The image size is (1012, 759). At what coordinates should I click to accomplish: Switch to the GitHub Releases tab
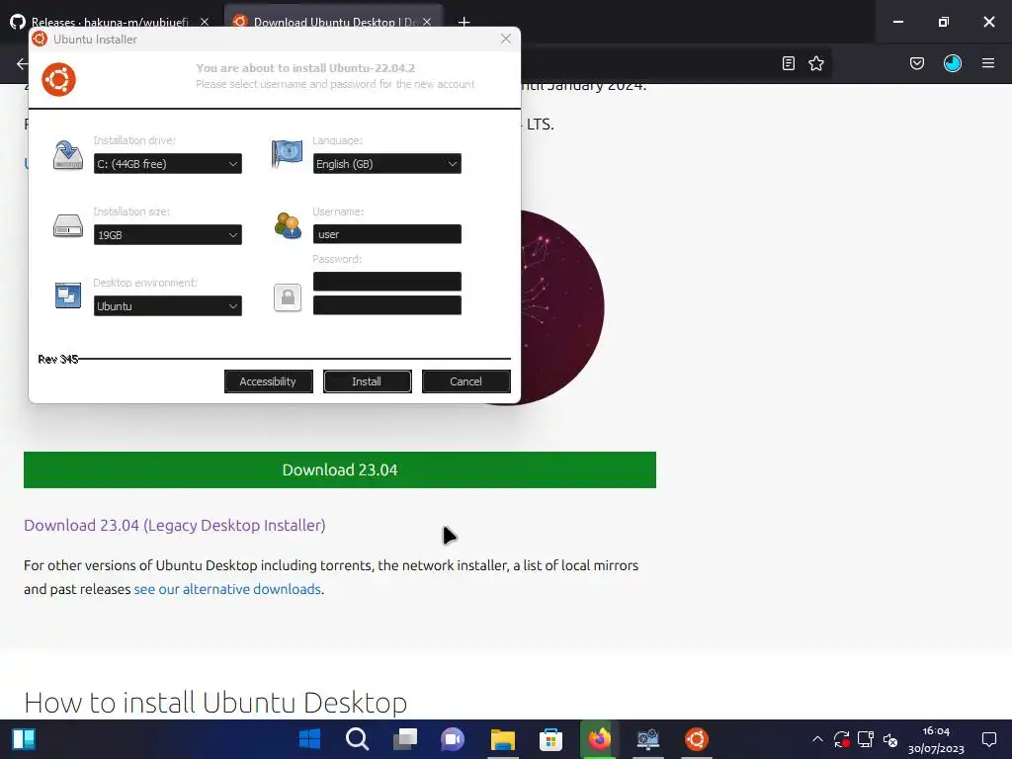tap(110, 22)
